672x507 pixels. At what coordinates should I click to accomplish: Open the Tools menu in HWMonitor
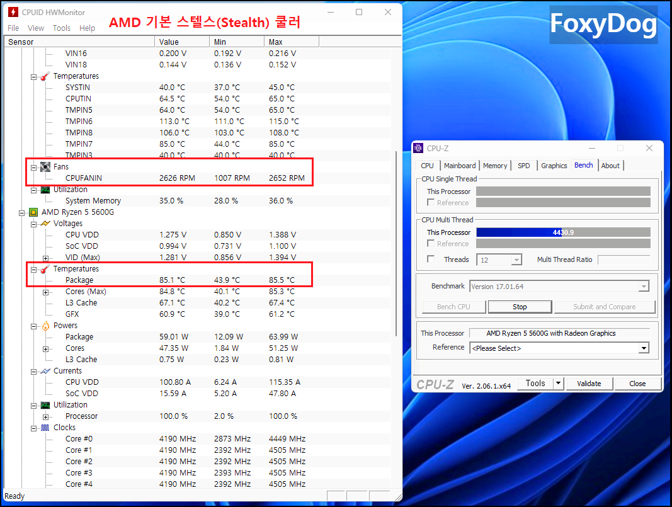click(x=61, y=28)
